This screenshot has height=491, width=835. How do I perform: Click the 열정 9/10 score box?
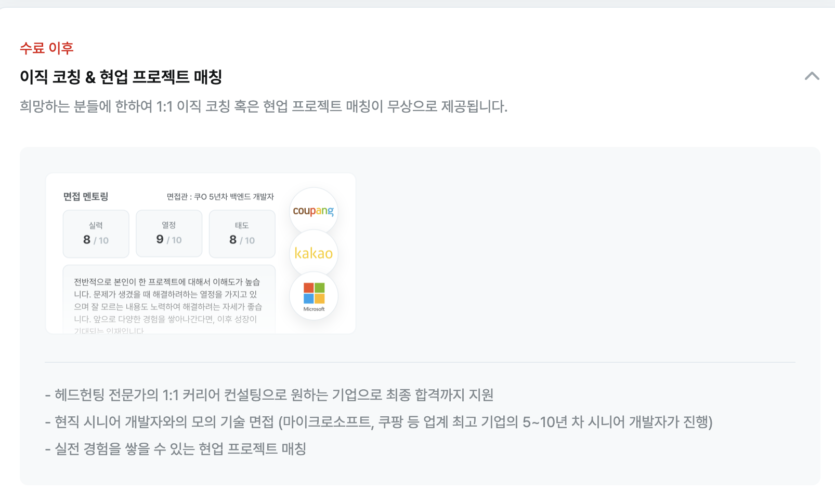(169, 234)
